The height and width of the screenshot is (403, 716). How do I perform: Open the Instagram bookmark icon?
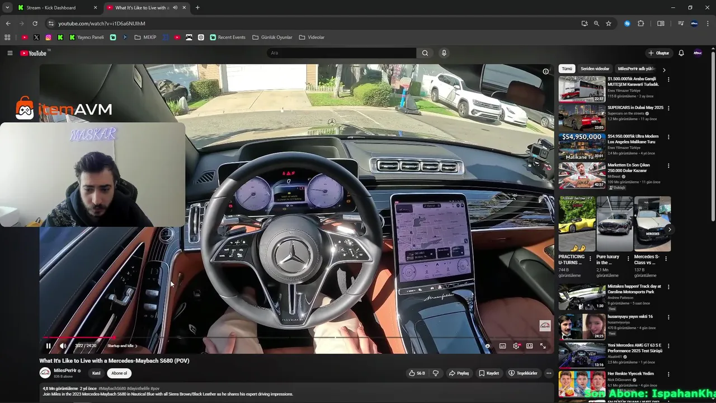(49, 38)
